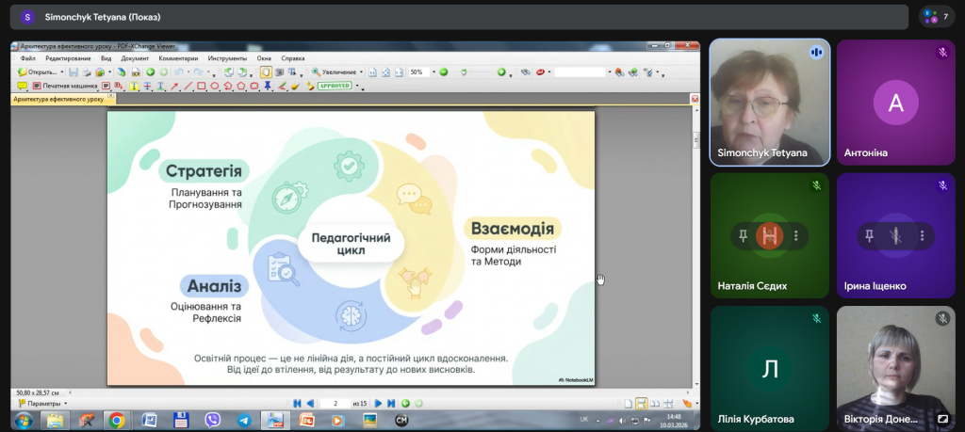The image size is (965, 432).
Task: Click the green zoom in plus icon
Action: [501, 72]
